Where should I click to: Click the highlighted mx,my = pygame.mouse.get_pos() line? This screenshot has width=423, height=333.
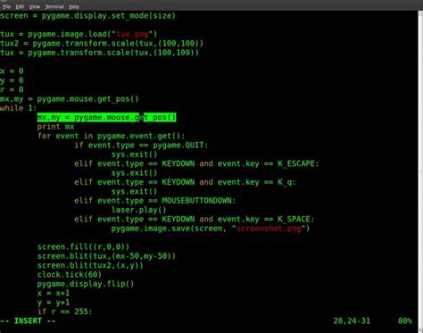pyautogui.click(x=106, y=118)
